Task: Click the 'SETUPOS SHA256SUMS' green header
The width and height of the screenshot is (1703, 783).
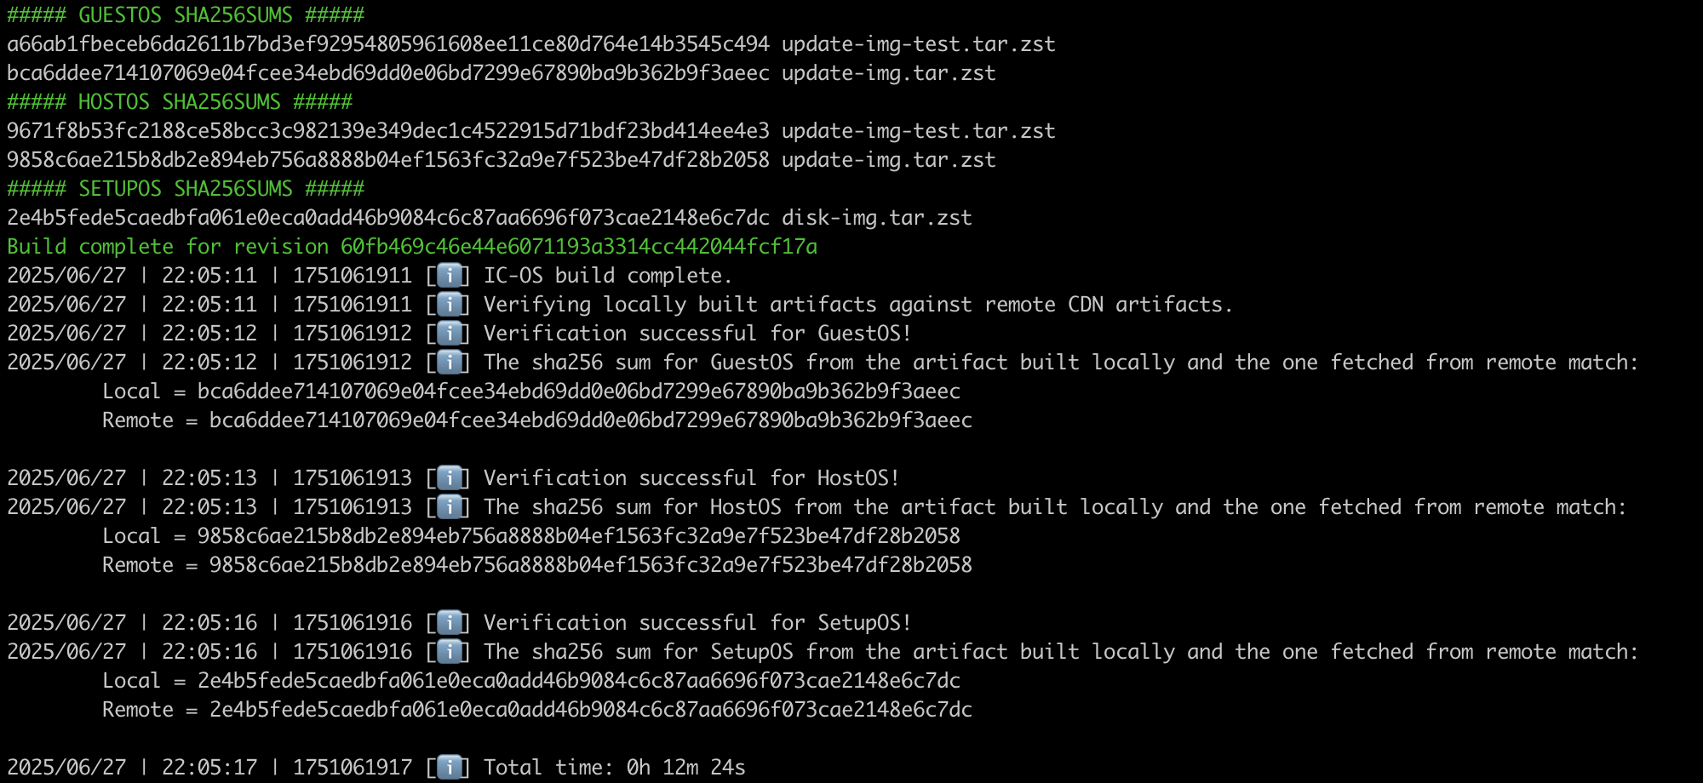Action: point(186,189)
